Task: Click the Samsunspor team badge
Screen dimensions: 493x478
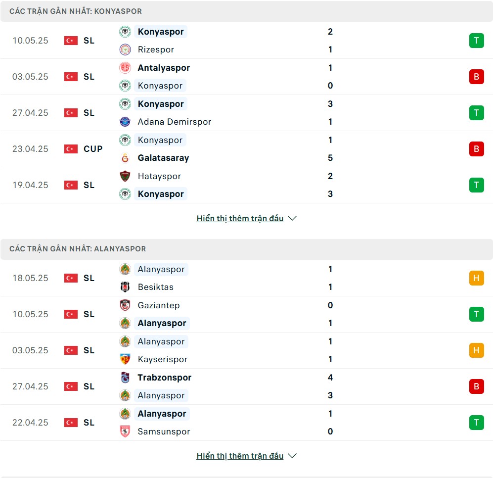Action: click(x=125, y=431)
